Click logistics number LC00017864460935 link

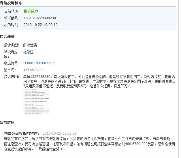pyautogui.click(x=39, y=63)
